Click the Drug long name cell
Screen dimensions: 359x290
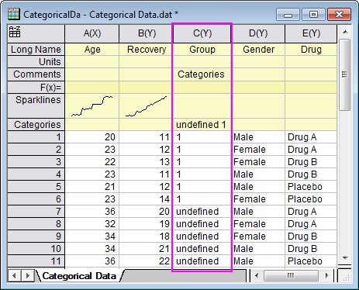click(x=311, y=50)
